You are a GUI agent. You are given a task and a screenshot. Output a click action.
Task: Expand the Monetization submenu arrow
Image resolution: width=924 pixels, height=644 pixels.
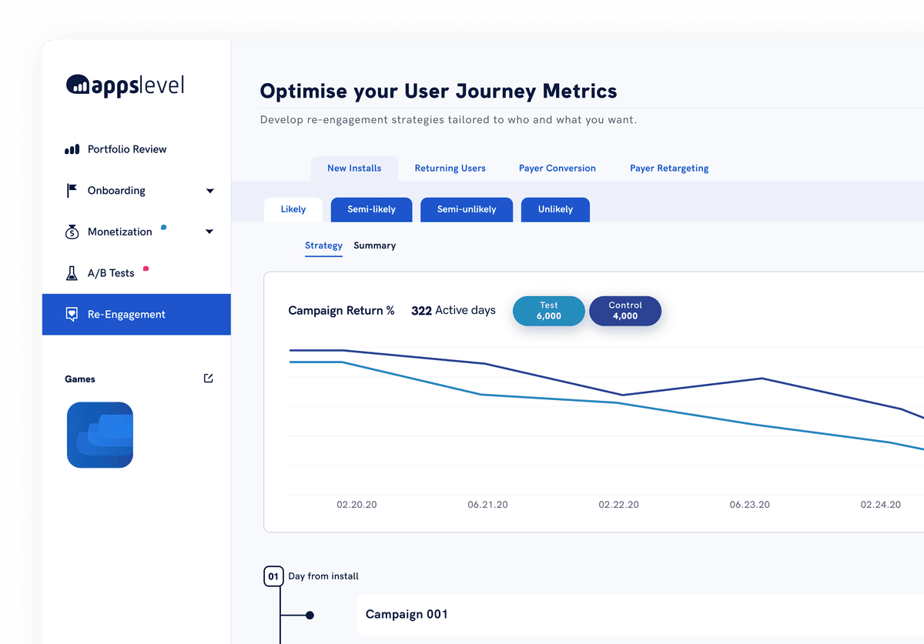[209, 232]
